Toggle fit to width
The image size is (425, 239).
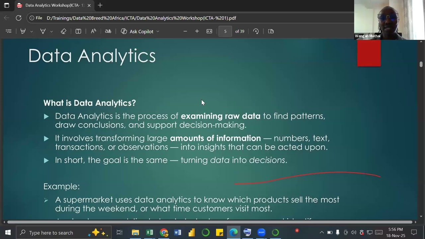[209, 31]
